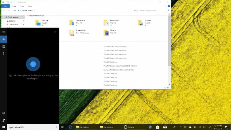Viewport: 231px width, 130px height.
Task: Click the scrollbar down arrow
Action: coord(169,85)
